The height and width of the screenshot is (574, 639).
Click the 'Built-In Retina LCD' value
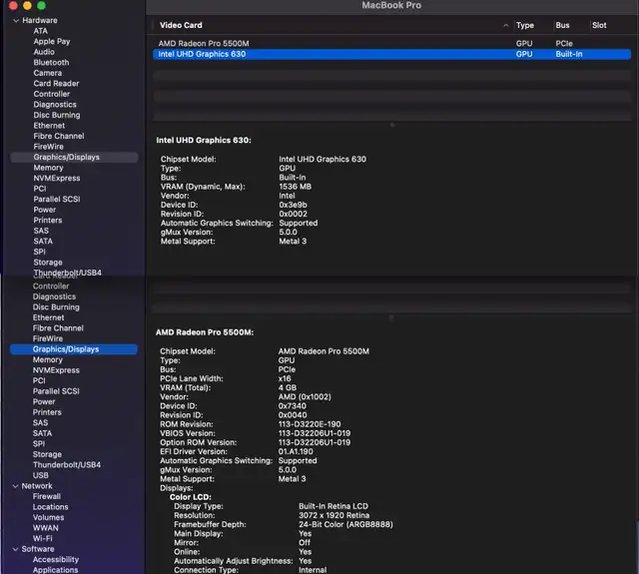pos(333,506)
